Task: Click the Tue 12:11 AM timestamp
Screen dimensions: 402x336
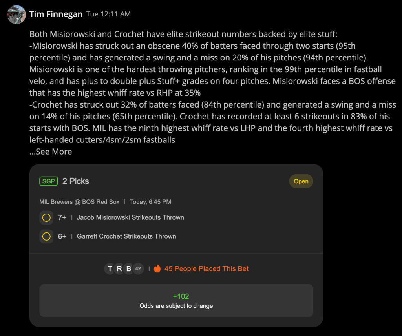Action: (x=108, y=14)
